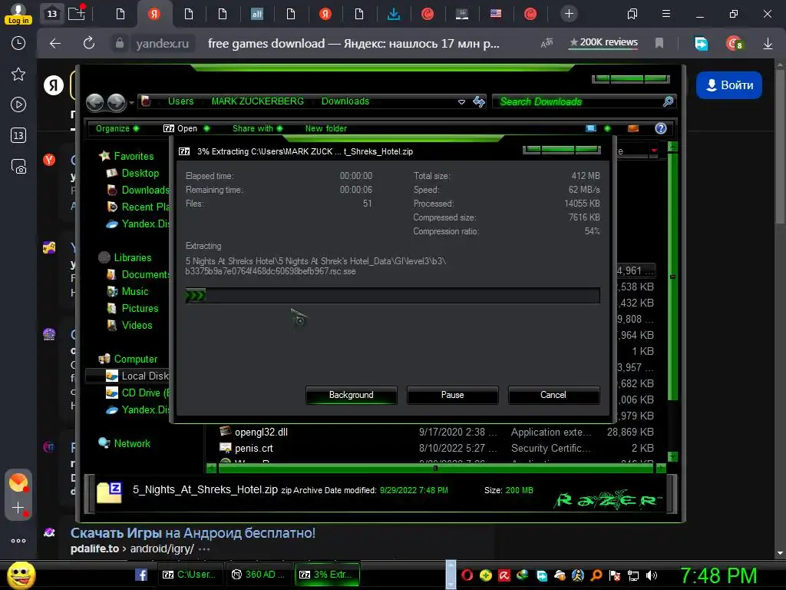Open bookmarks star icon in browser sidebar
Viewport: 786px width, 590px height.
(x=18, y=75)
